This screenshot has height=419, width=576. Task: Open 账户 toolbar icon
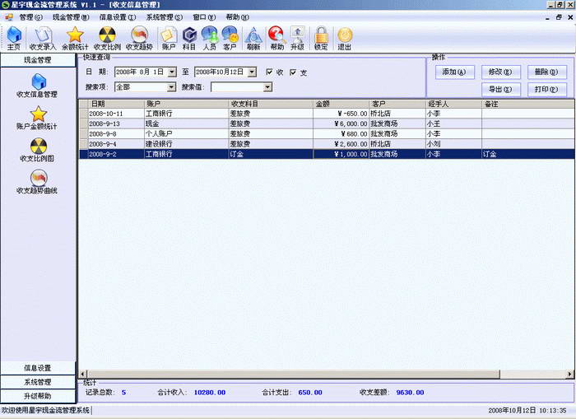[x=169, y=38]
